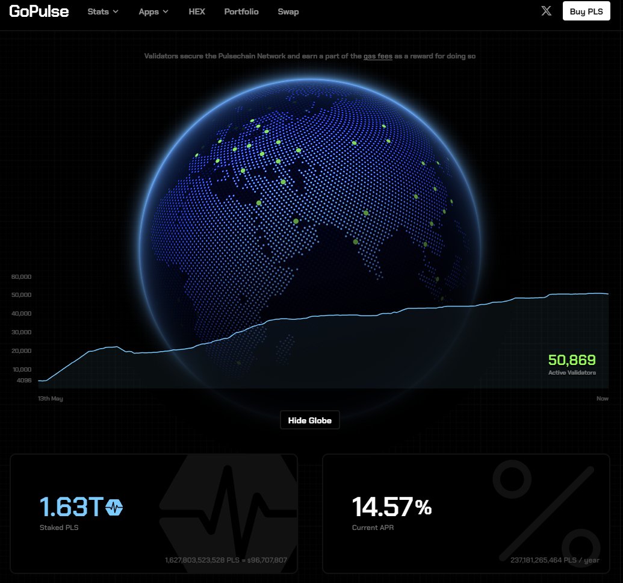Click the 13th May chart start label
This screenshot has width=623, height=583.
[51, 399]
